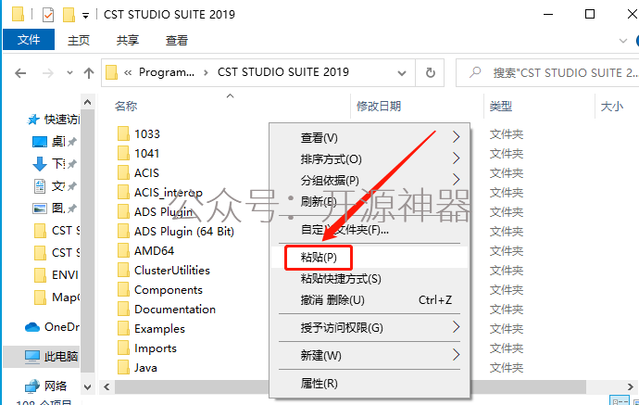Expand the ribbon with the chevron
639x405 pixels.
[x=622, y=41]
